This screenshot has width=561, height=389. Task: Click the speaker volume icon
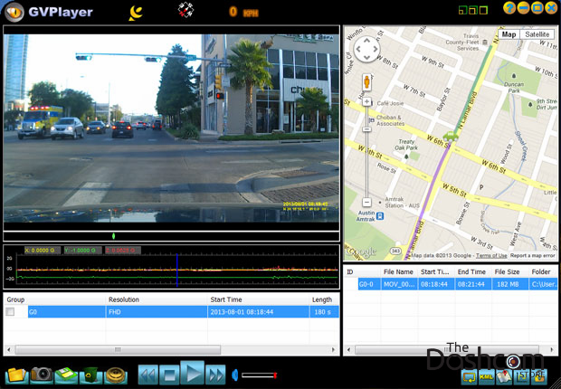coord(235,375)
